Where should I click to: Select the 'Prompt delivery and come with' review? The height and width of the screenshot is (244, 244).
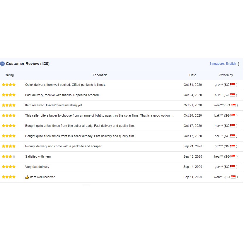[63, 146]
